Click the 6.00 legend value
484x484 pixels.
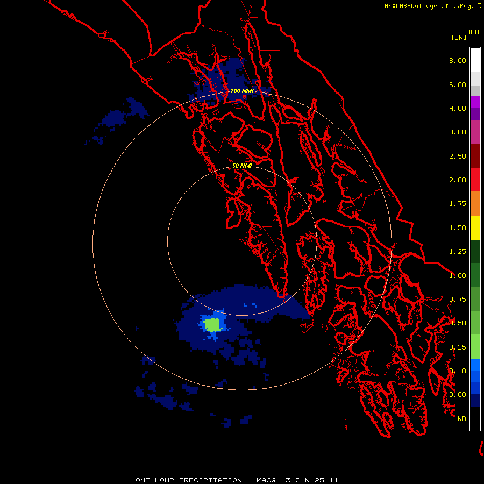(458, 84)
